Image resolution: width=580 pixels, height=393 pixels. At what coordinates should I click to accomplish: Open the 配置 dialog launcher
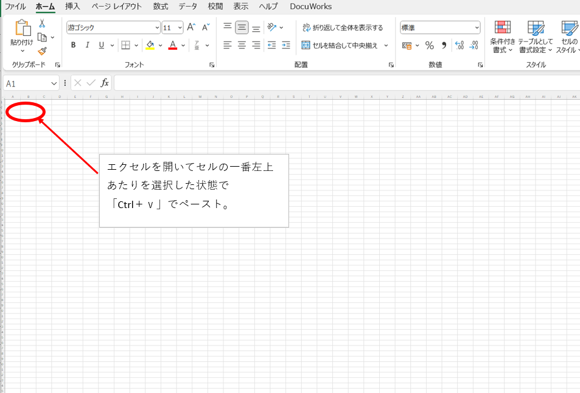click(x=391, y=65)
